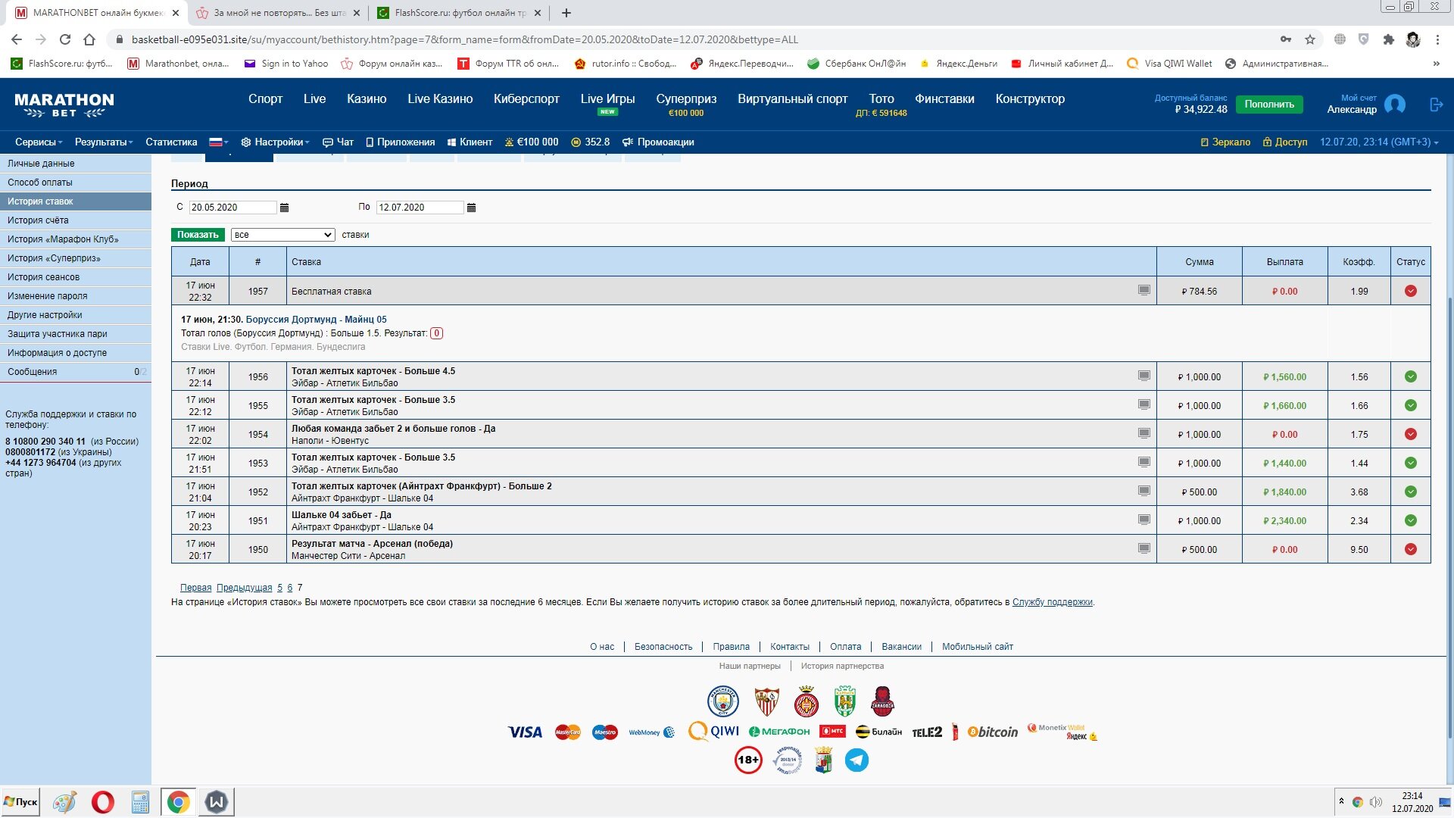Click the start date field '20.05.2020'
Image resolution: width=1454 pixels, height=818 pixels.
point(232,208)
